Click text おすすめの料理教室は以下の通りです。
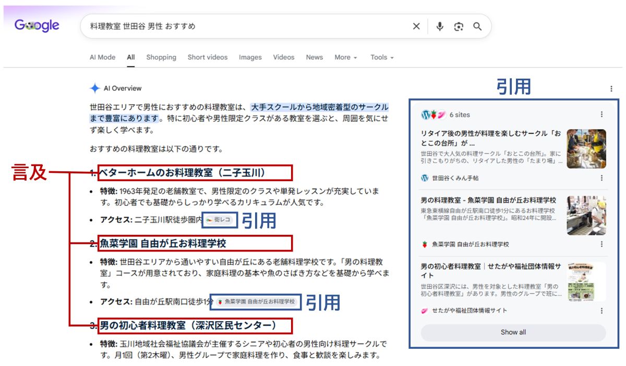The height and width of the screenshot is (366, 626). [156, 149]
